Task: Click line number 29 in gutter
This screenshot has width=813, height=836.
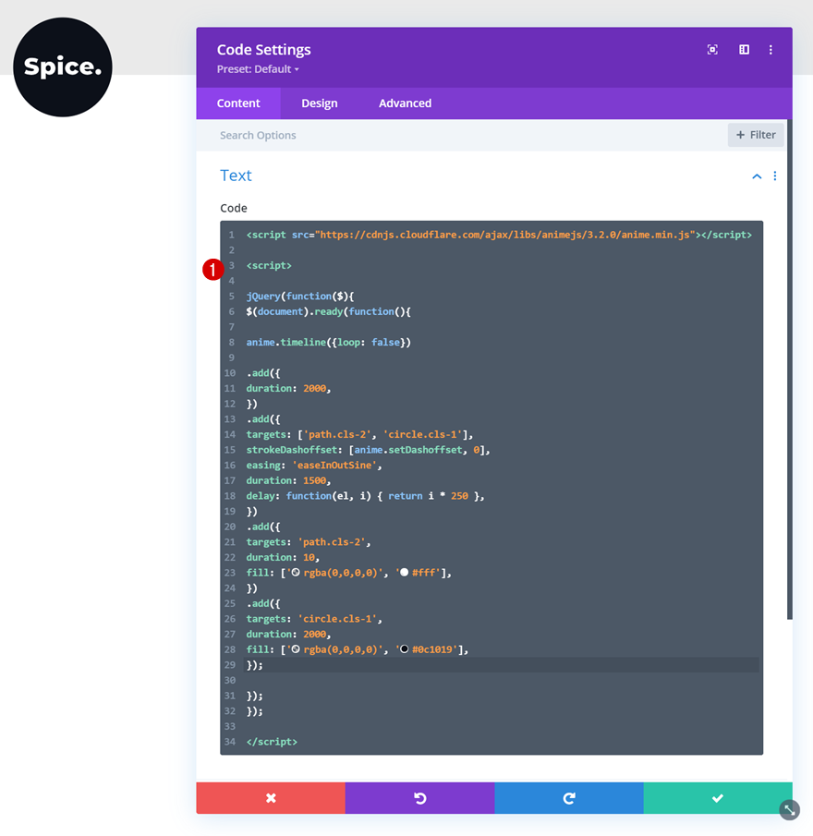Action: (x=230, y=665)
